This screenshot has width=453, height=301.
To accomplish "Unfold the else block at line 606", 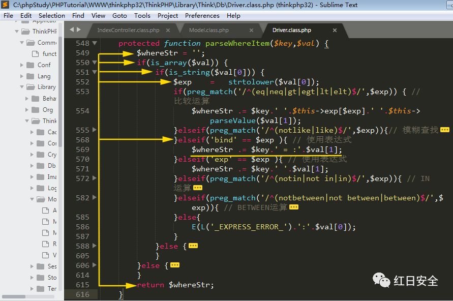I will (95, 265).
